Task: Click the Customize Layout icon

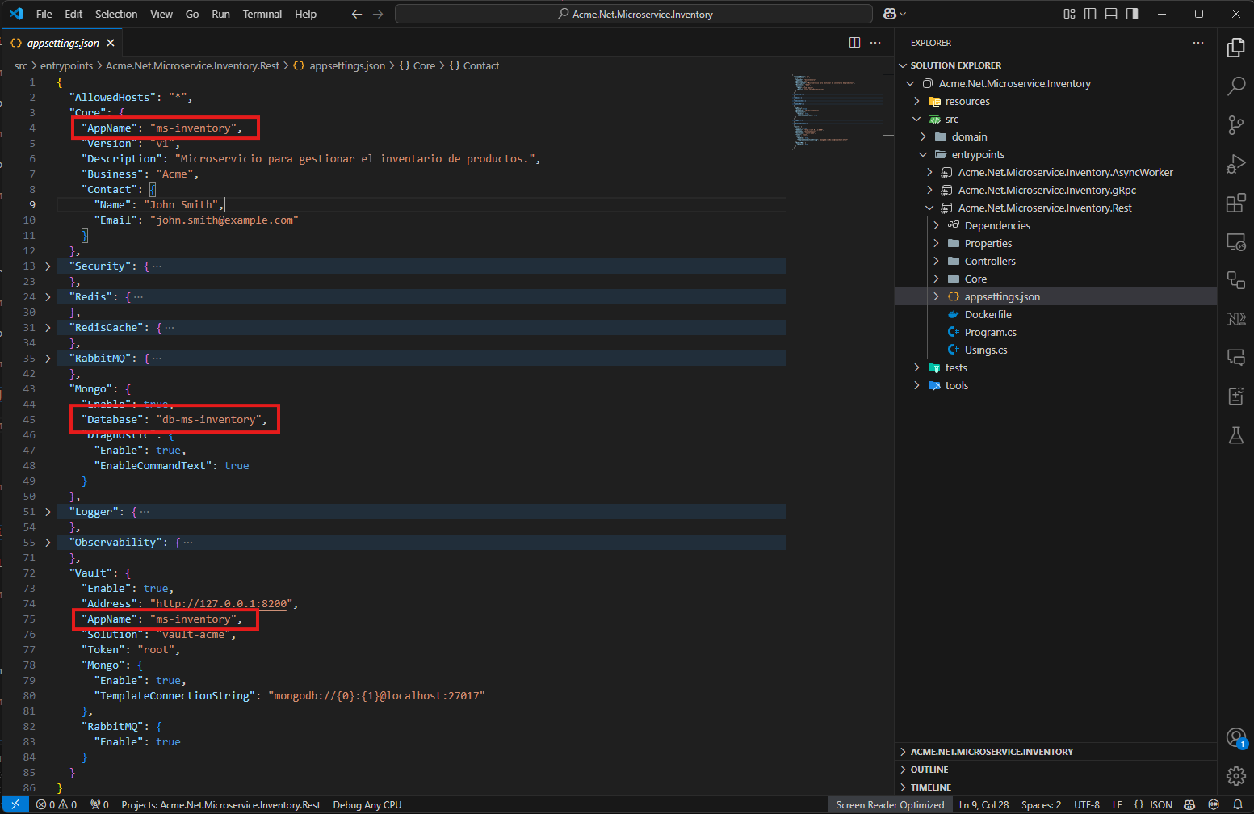Action: 1069,14
